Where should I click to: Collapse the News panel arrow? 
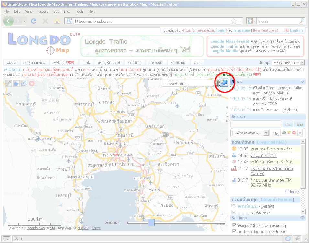tap(302, 82)
